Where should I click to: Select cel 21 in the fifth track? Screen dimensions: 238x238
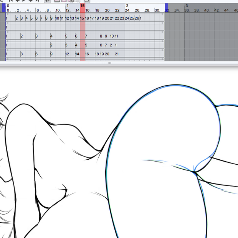tap(117, 54)
